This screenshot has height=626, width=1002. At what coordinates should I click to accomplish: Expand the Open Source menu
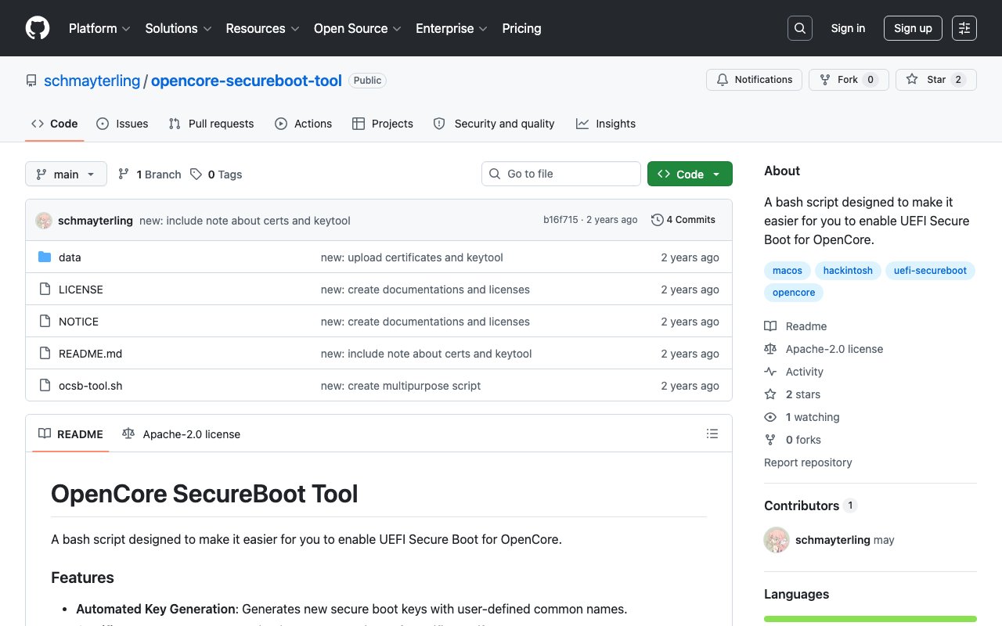point(357,28)
